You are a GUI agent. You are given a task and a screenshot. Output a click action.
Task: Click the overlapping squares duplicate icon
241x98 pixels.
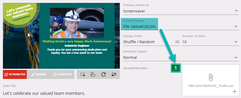click(x=93, y=74)
